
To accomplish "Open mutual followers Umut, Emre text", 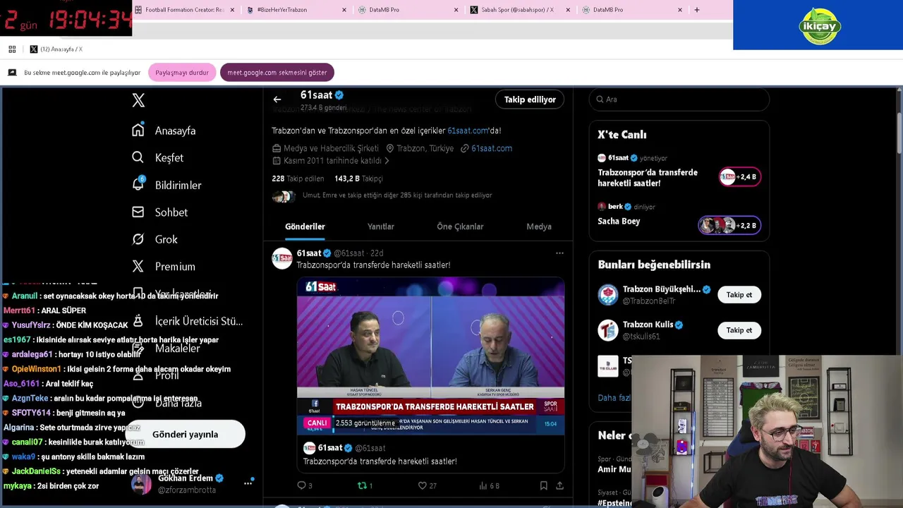I will pyautogui.click(x=397, y=195).
